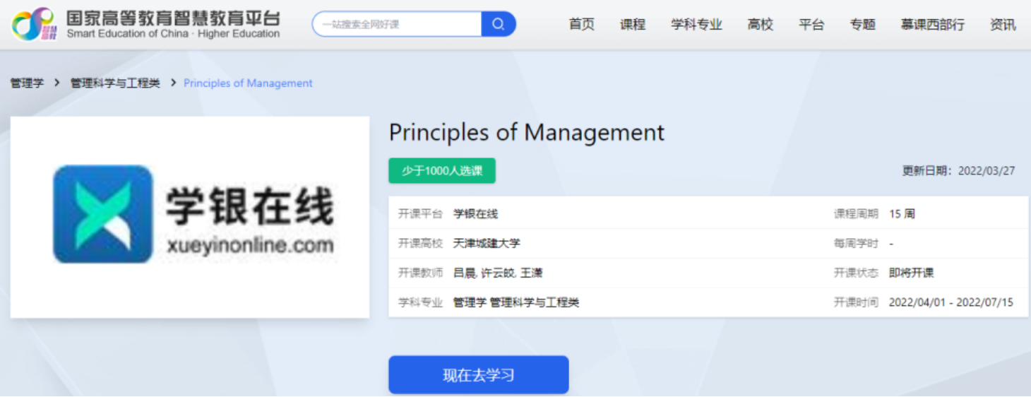
Task: Click the Principles of Management course title
Action: 527,133
